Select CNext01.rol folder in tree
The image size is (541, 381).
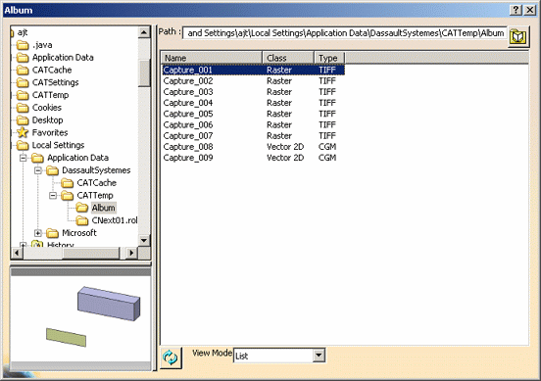point(115,220)
